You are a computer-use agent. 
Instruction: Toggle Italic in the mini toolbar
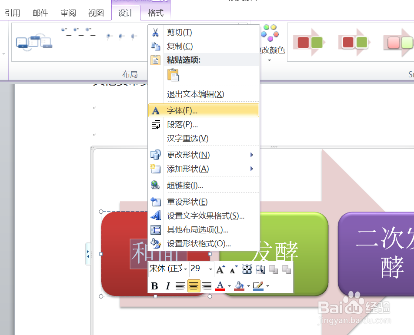(x=167, y=286)
